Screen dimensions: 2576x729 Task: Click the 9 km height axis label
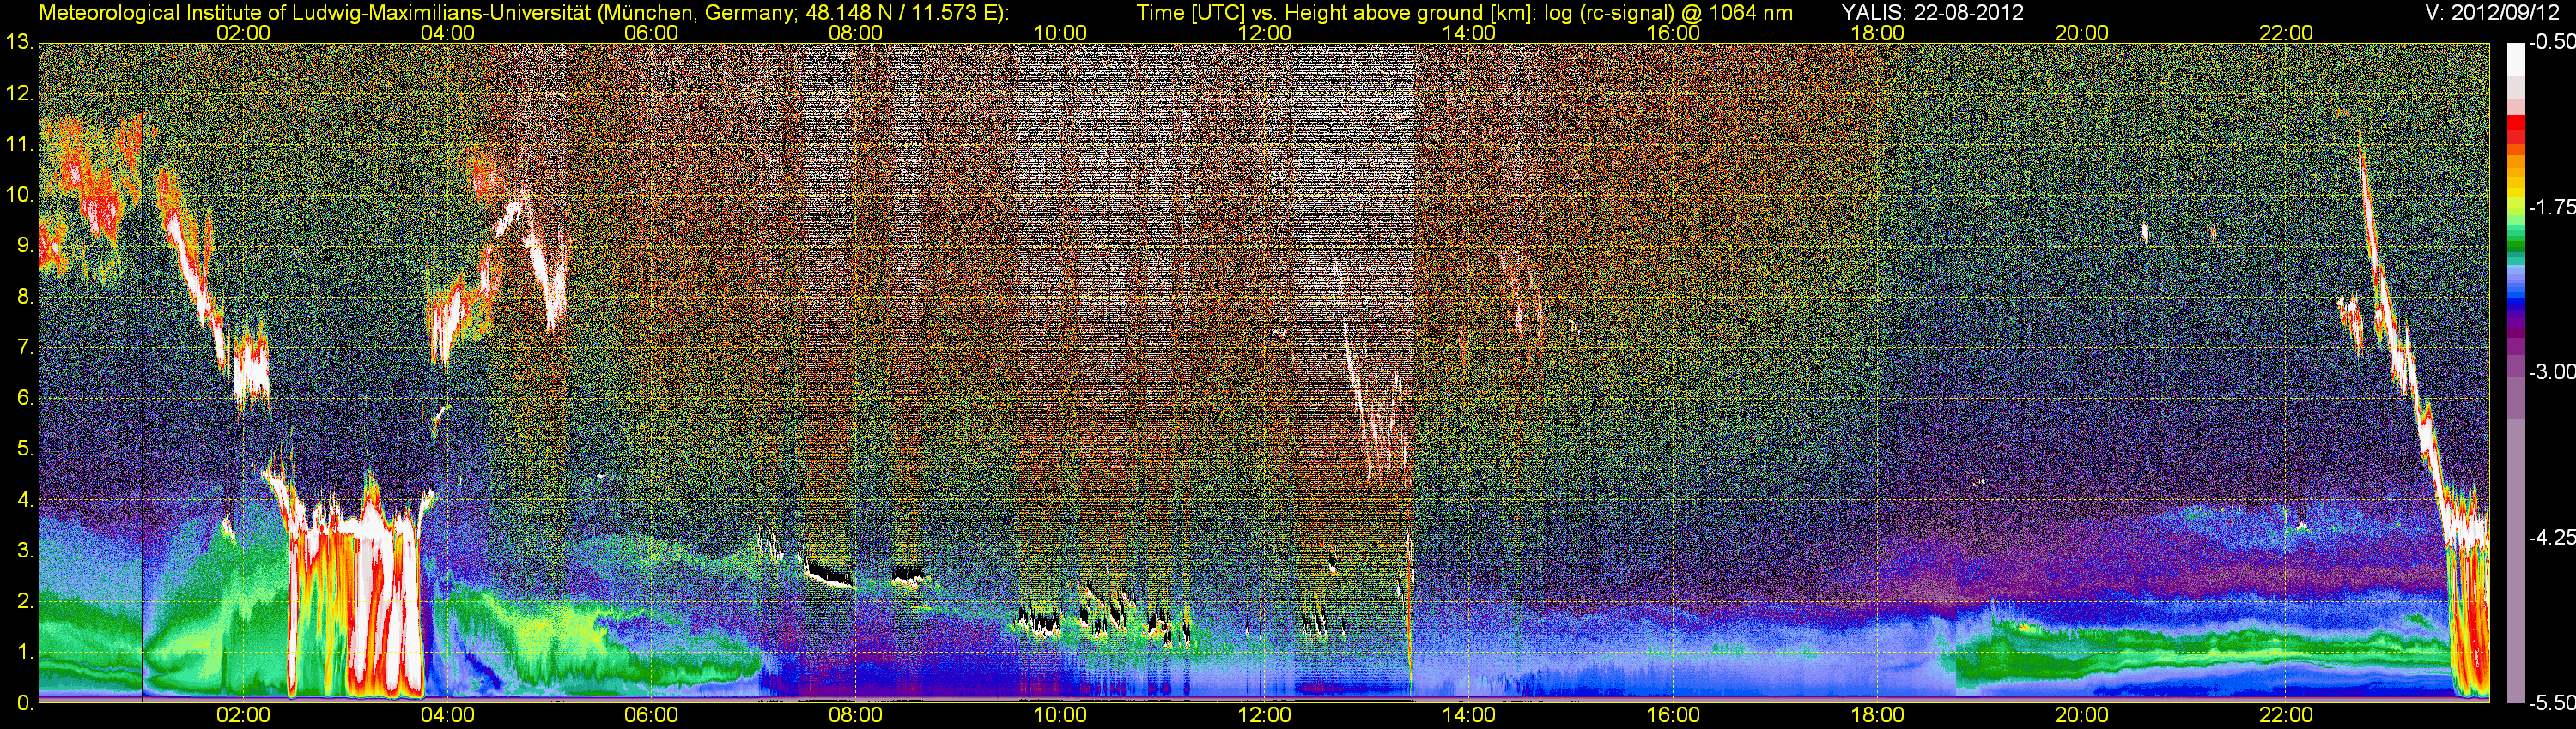tap(24, 245)
